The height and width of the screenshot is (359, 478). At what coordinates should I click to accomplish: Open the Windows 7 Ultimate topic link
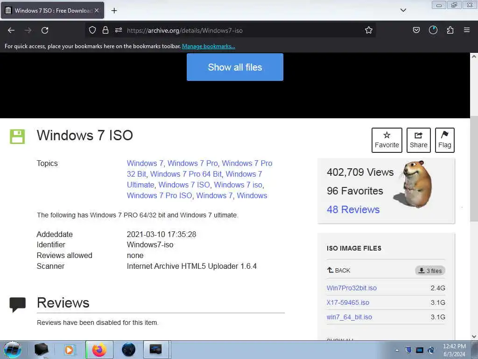tap(195, 179)
